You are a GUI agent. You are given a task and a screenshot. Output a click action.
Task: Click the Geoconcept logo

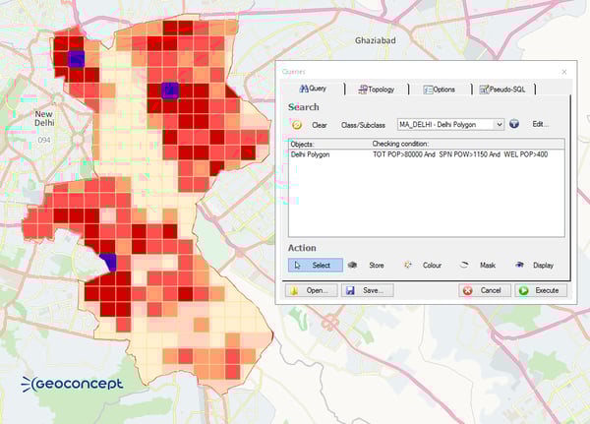pyautogui.click(x=72, y=383)
